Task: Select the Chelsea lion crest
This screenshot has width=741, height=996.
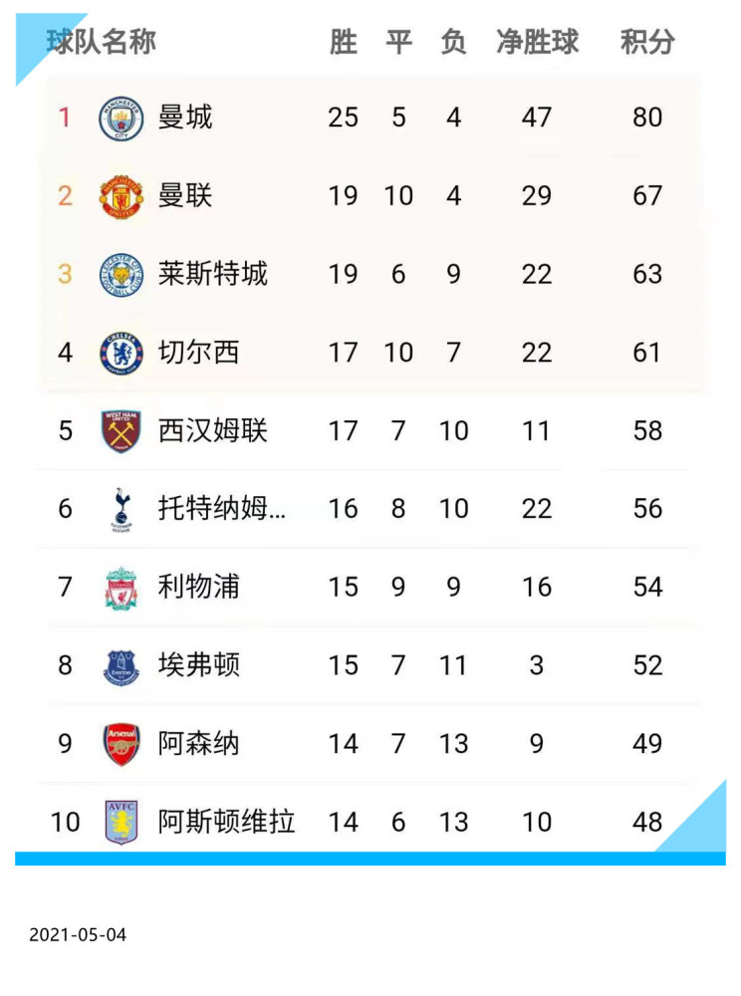Action: point(122,354)
